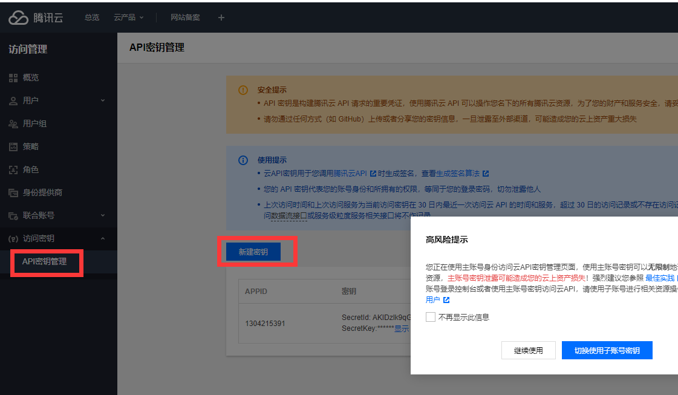Open 总览 in the top navigation
The height and width of the screenshot is (395, 678).
[x=92, y=18]
